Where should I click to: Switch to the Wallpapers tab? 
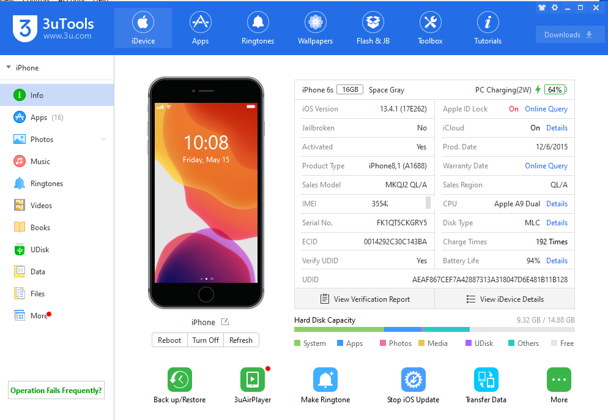315,28
